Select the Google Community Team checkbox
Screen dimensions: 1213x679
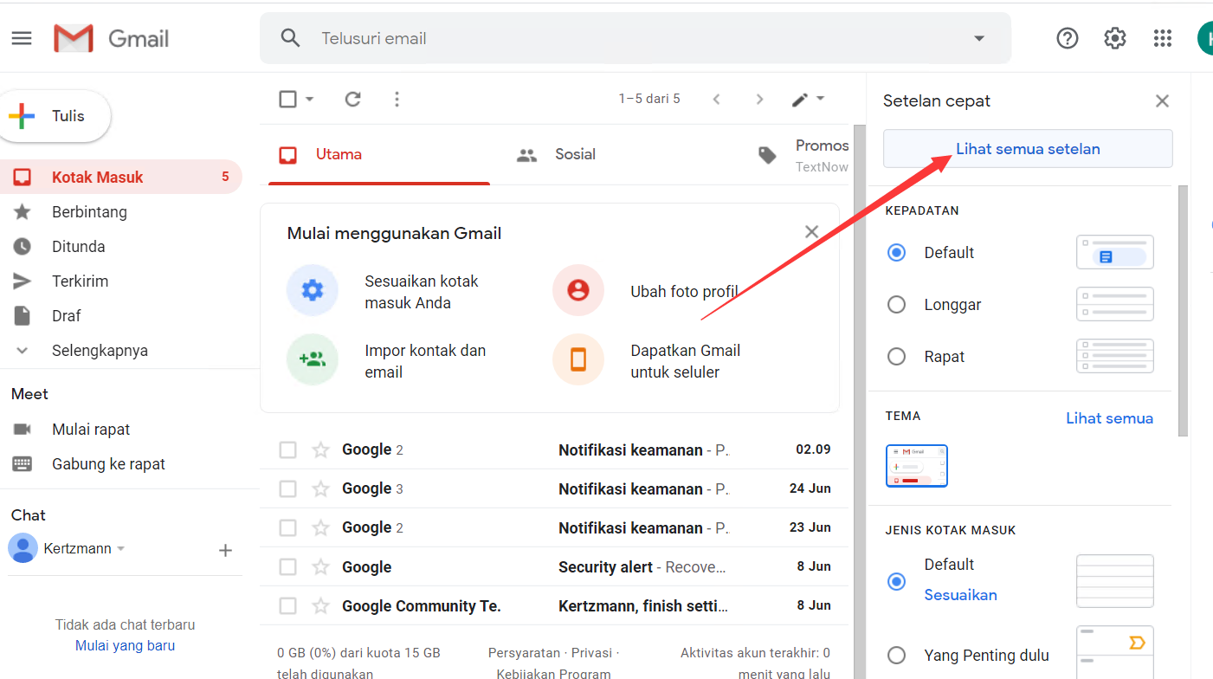(288, 606)
